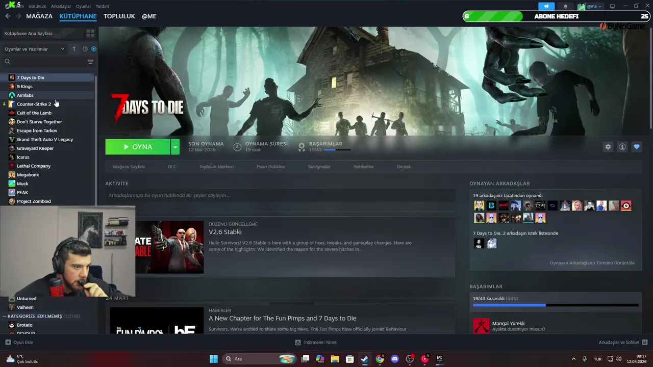653x367 pixels.
Task: Click the sort order up-arrow button
Action: tap(73, 49)
